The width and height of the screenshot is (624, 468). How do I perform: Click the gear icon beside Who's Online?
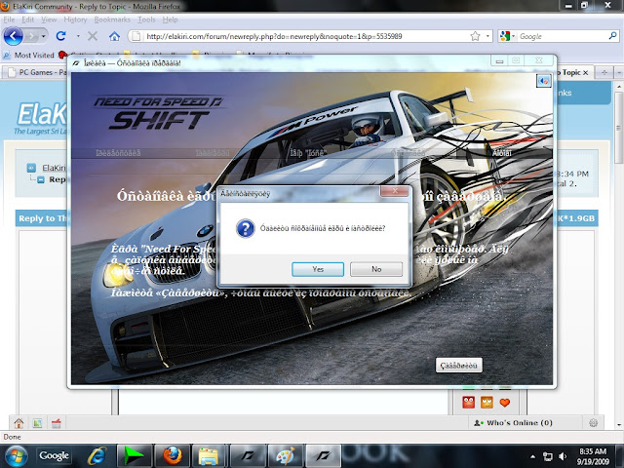click(x=593, y=423)
